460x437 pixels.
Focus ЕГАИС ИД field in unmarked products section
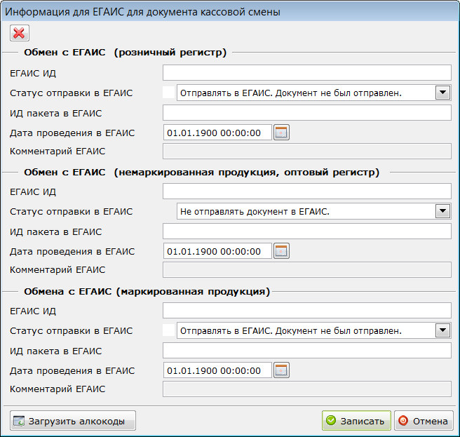pyautogui.click(x=307, y=191)
